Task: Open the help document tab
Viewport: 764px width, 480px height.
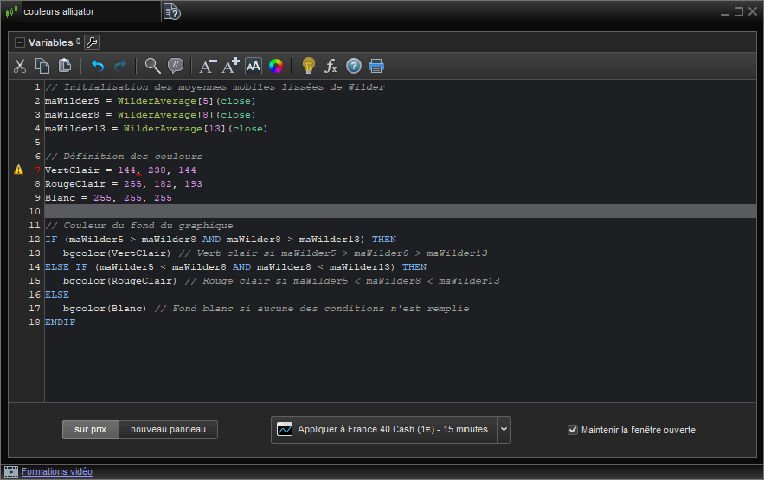Action: (x=172, y=11)
